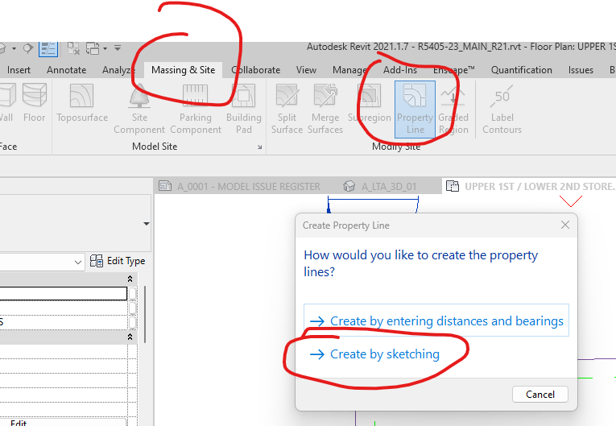Click the Floor by face tool
Viewport: 616px width, 426px height.
pyautogui.click(x=34, y=103)
